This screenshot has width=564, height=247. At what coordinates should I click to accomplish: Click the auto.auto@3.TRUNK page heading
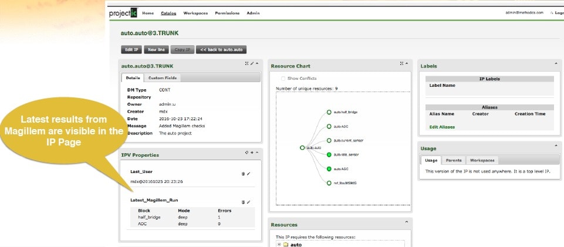click(150, 33)
